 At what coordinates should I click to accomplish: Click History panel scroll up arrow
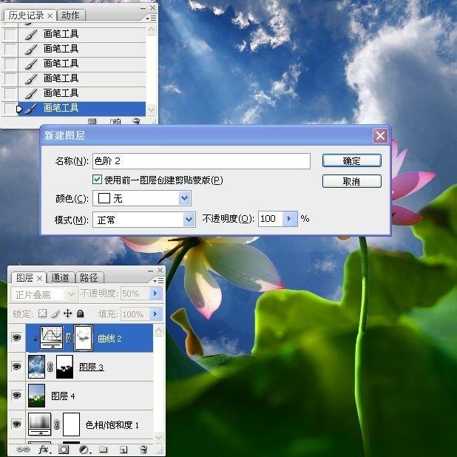click(x=152, y=30)
